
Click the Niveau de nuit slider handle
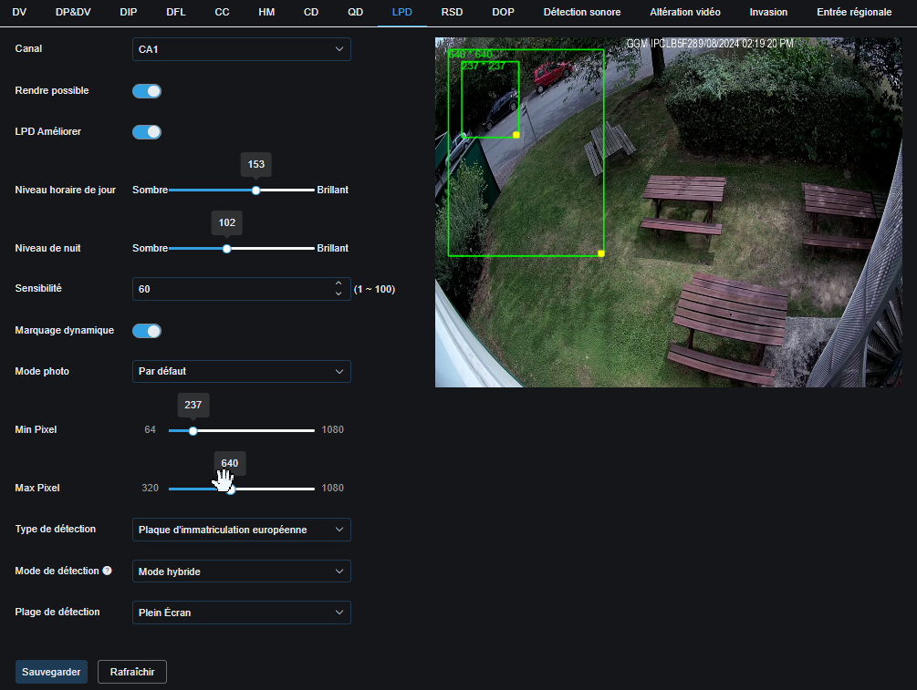tap(225, 248)
